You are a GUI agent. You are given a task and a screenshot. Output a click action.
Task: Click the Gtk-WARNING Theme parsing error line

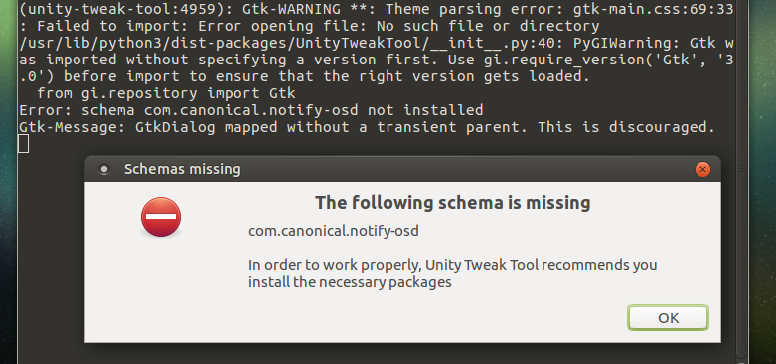[x=377, y=9]
